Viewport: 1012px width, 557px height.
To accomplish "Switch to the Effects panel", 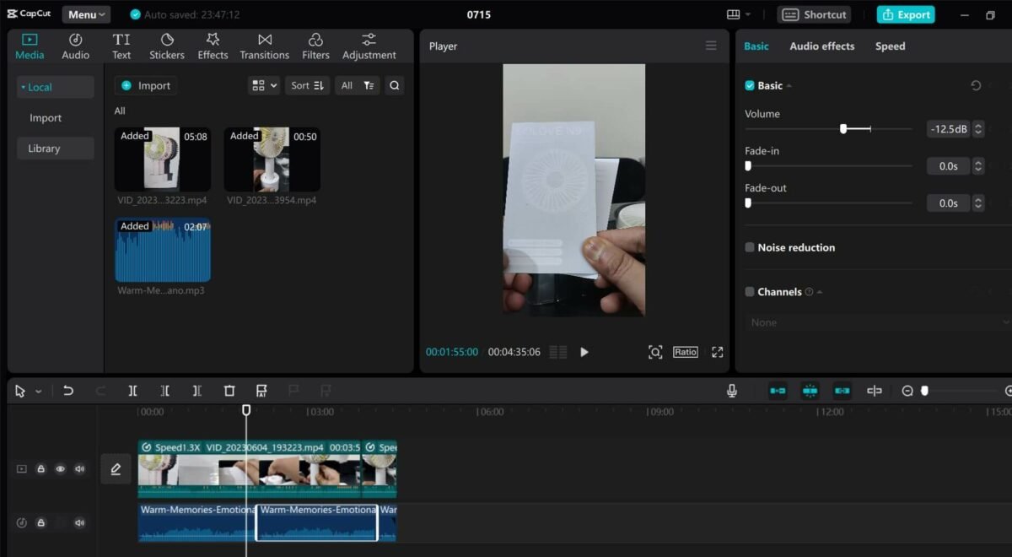I will point(212,46).
